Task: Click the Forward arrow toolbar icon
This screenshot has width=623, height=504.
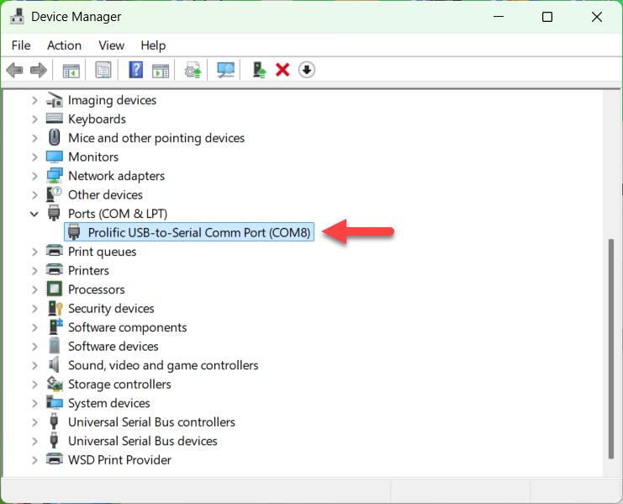Action: pos(39,71)
